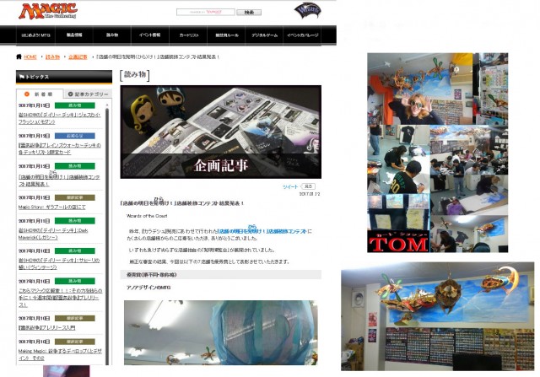Open the 総合ルール navigation item
The image size is (540, 377).
[x=226, y=35]
